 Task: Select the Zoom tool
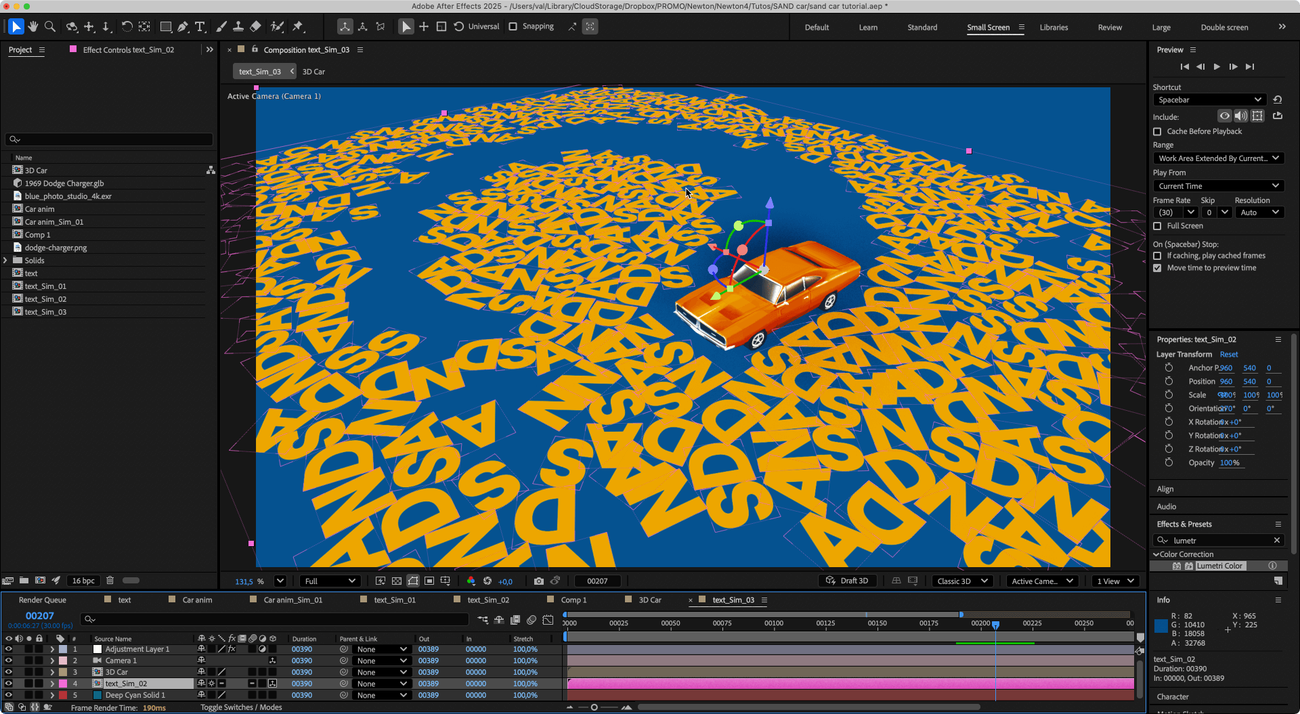tap(49, 26)
